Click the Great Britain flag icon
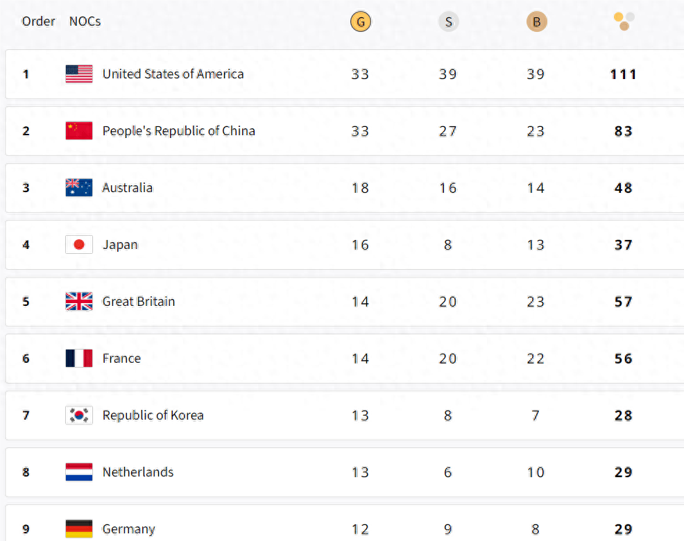Viewport: 684px width, 541px height. (79, 302)
